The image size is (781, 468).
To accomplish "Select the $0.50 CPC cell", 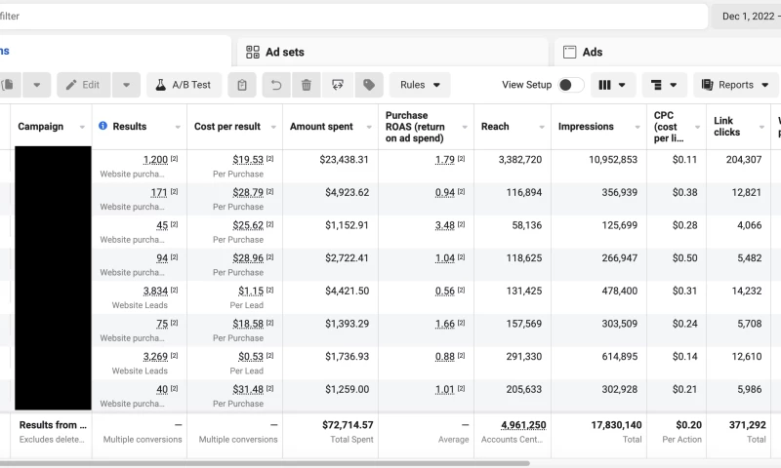I will (x=685, y=258).
